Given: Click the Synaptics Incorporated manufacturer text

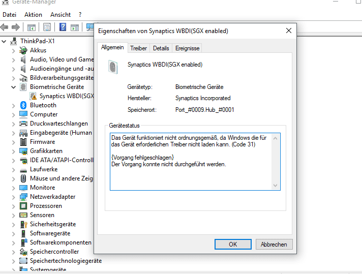Looking at the screenshot, I should 203,98.
